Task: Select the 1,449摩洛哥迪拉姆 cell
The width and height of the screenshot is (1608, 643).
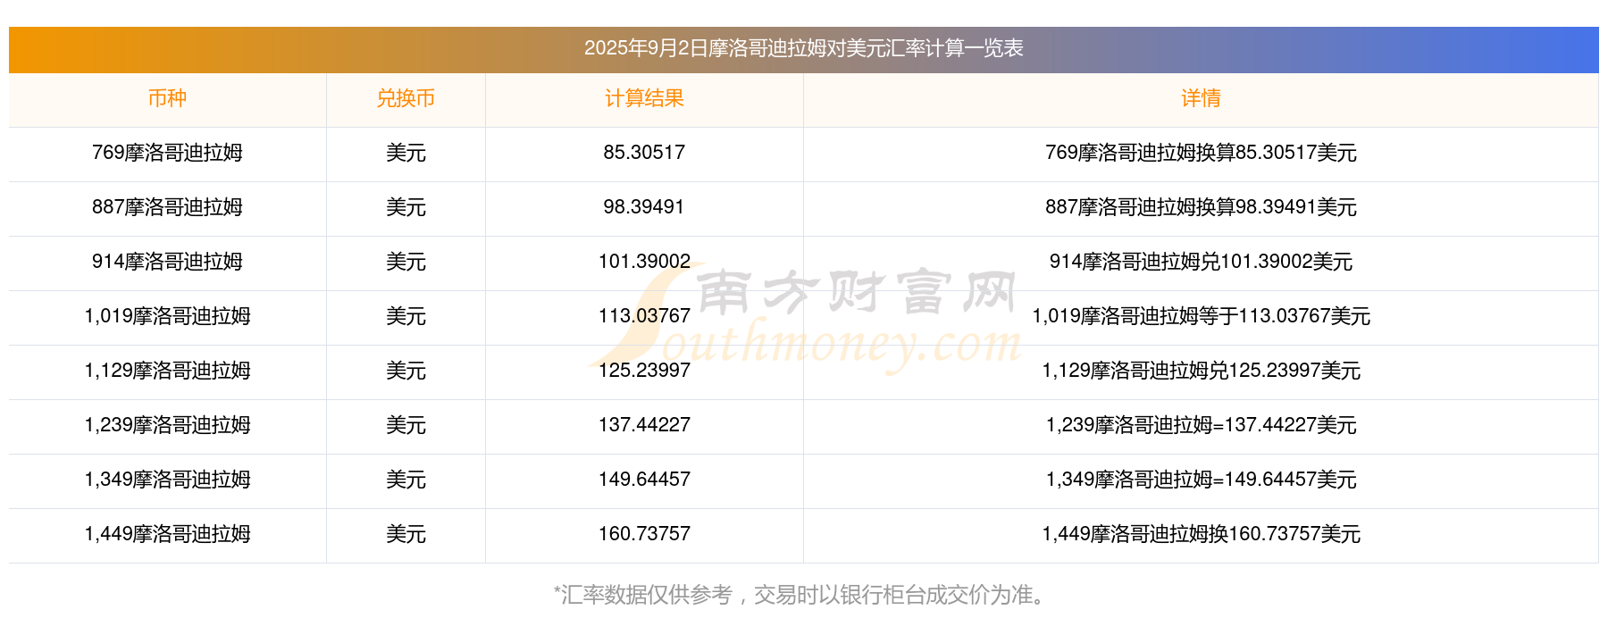Action: click(x=167, y=534)
